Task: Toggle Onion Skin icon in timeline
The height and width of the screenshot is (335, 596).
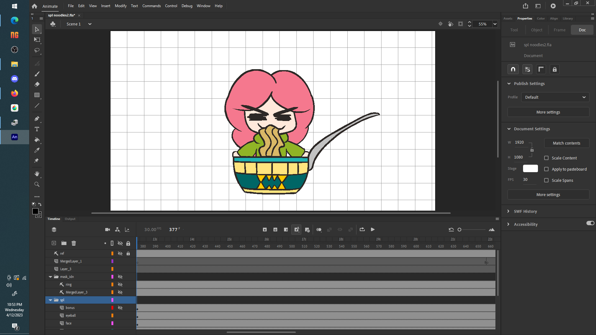Action: click(x=319, y=230)
